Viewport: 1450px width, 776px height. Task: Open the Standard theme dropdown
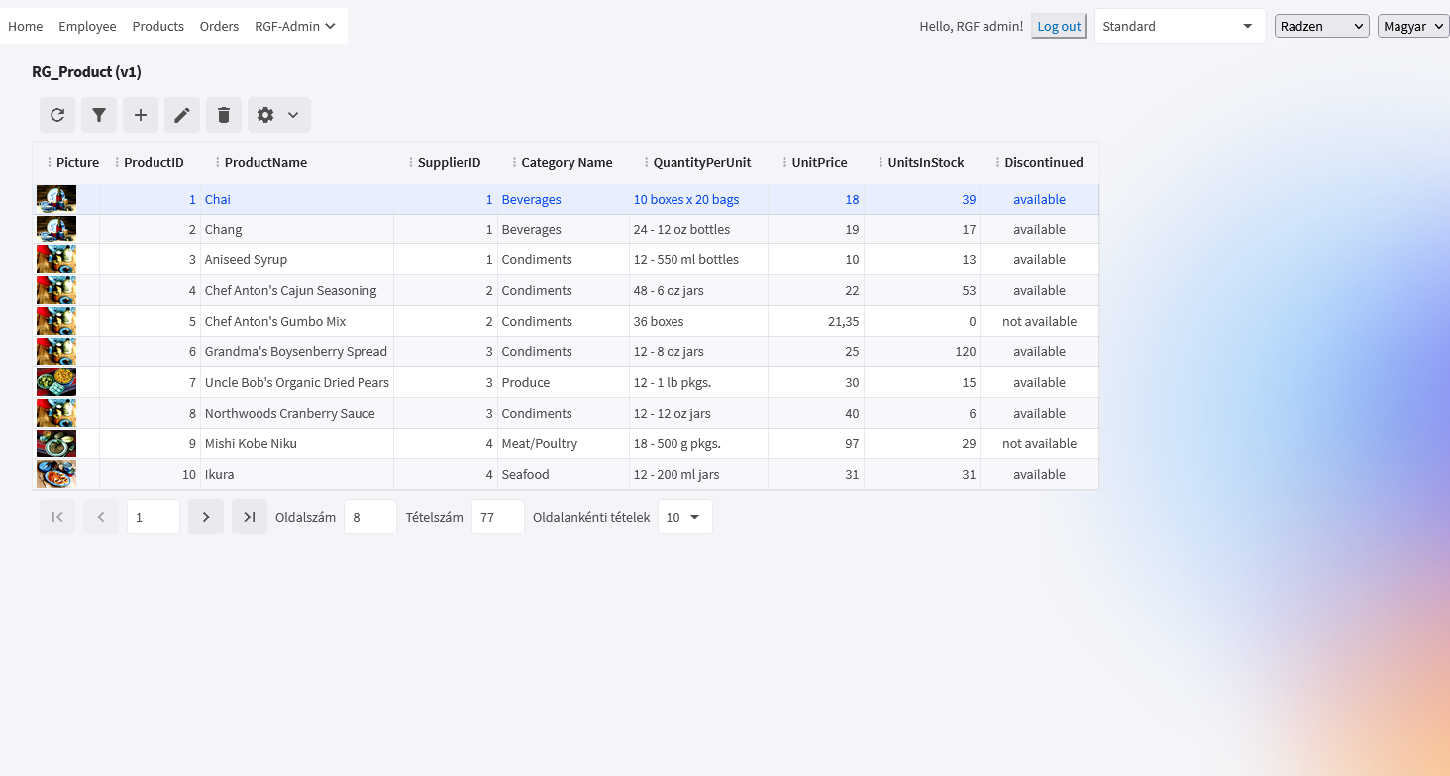pyautogui.click(x=1179, y=27)
